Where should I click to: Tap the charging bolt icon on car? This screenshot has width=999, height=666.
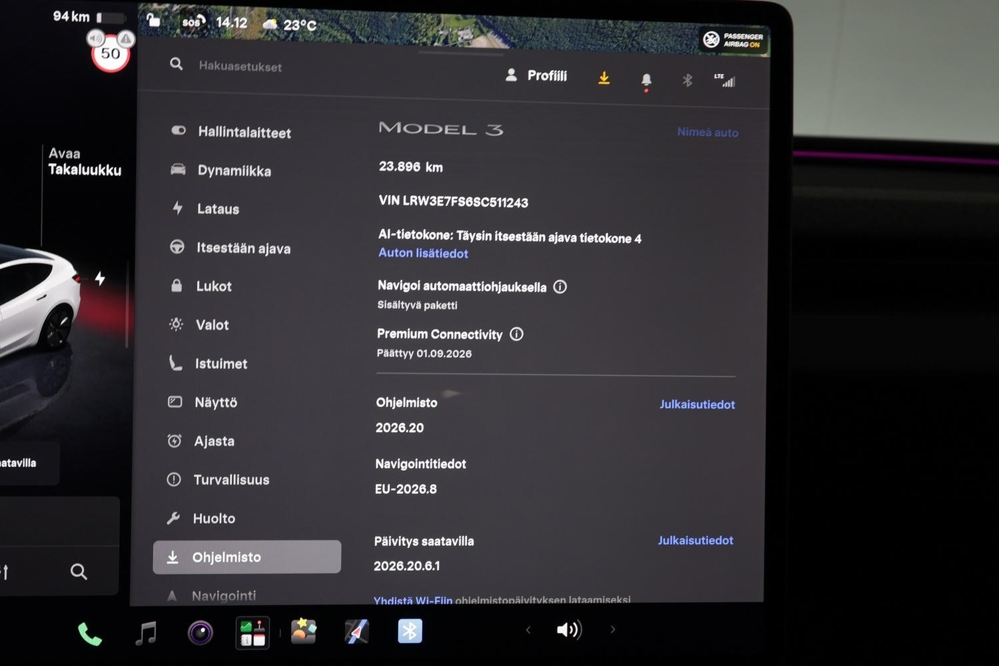pyautogui.click(x=100, y=278)
